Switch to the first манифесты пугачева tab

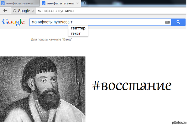pos(19,3)
